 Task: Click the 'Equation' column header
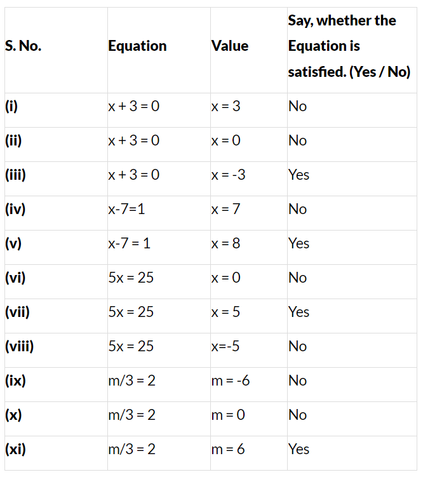pyautogui.click(x=137, y=46)
